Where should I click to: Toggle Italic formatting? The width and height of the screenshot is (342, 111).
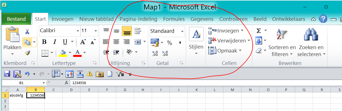(55, 42)
